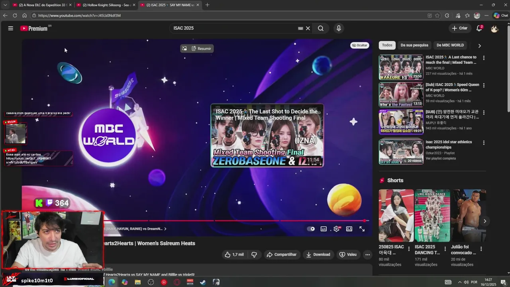The height and width of the screenshot is (287, 510).
Task: Open options for idol star athletics playlist
Action: tap(484, 143)
